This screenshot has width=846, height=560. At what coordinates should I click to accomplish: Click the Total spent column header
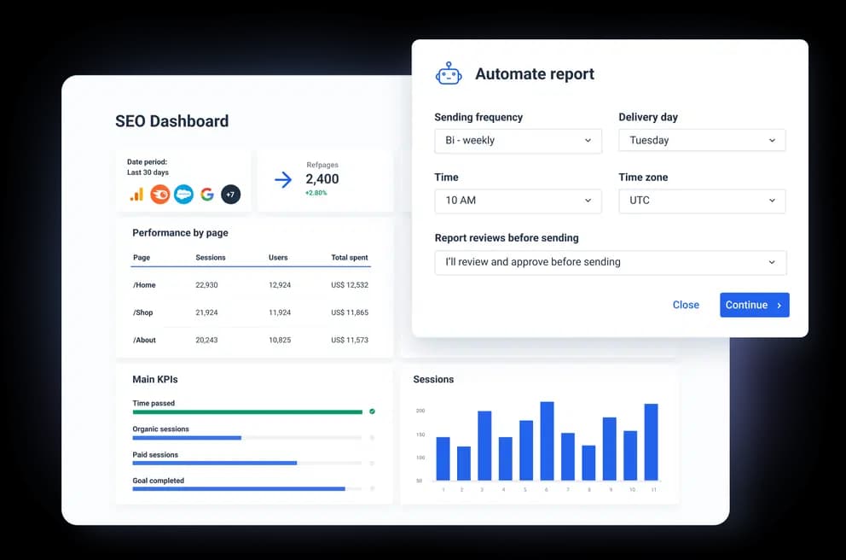pos(350,257)
